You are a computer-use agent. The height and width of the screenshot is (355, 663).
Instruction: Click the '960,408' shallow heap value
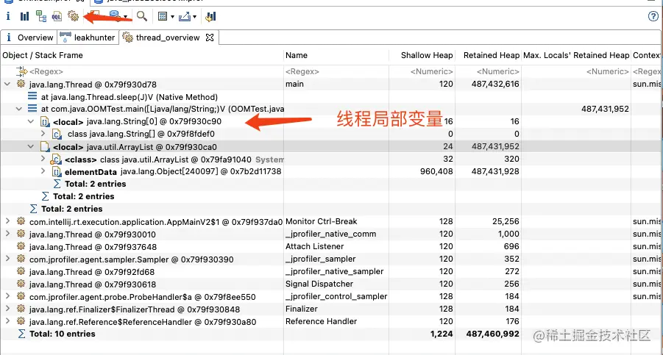[x=436, y=171]
